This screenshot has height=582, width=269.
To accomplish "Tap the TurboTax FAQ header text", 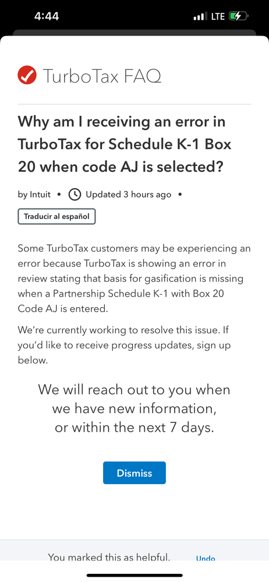I will click(102, 76).
